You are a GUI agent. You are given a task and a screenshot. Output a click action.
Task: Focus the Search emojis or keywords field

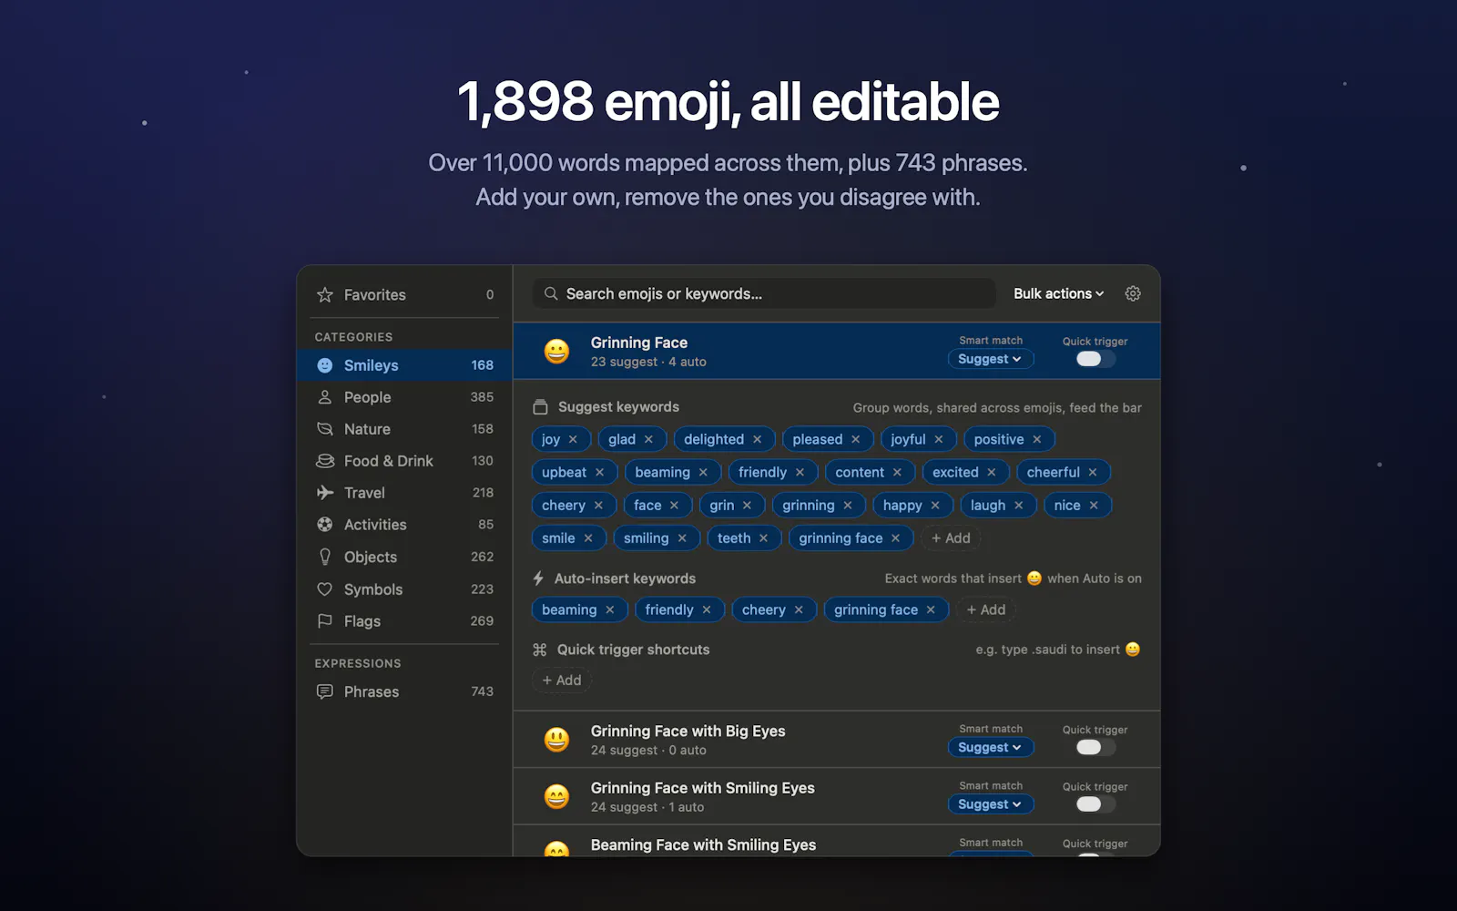click(764, 293)
